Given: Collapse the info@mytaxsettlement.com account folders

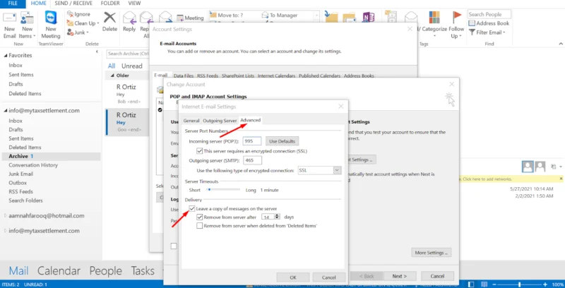Looking at the screenshot, I should tap(6, 111).
